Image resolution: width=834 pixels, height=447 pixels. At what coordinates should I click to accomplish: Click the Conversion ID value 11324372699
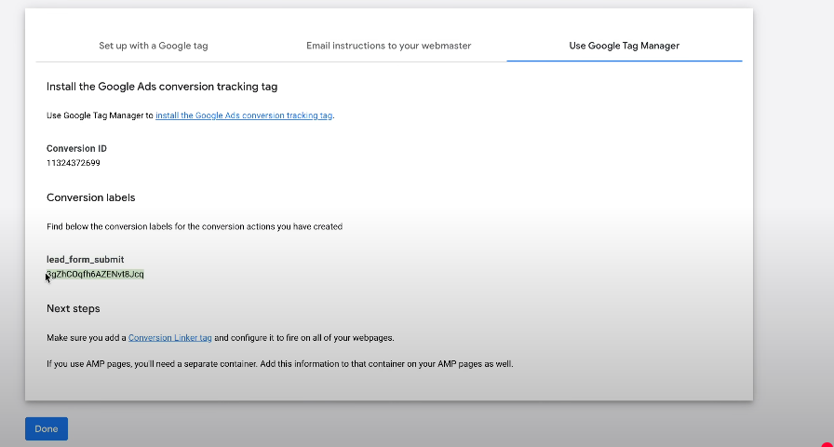(x=74, y=163)
